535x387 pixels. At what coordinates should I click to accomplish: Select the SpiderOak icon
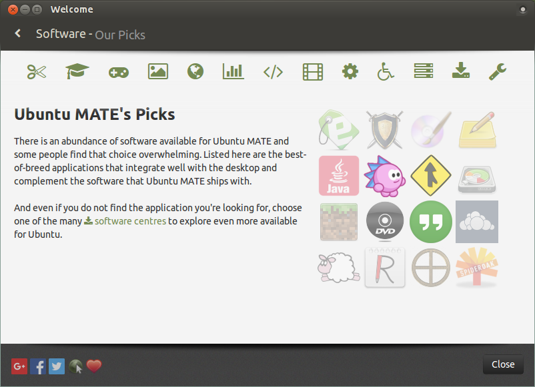pos(477,266)
